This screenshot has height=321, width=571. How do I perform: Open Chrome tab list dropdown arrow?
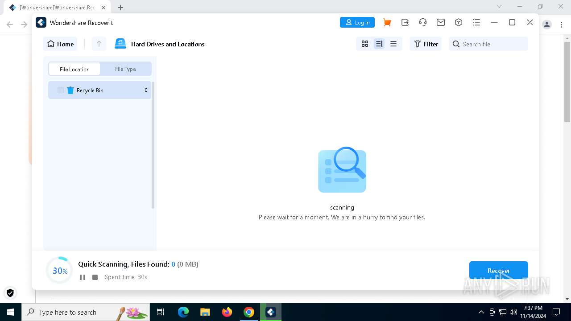499,6
